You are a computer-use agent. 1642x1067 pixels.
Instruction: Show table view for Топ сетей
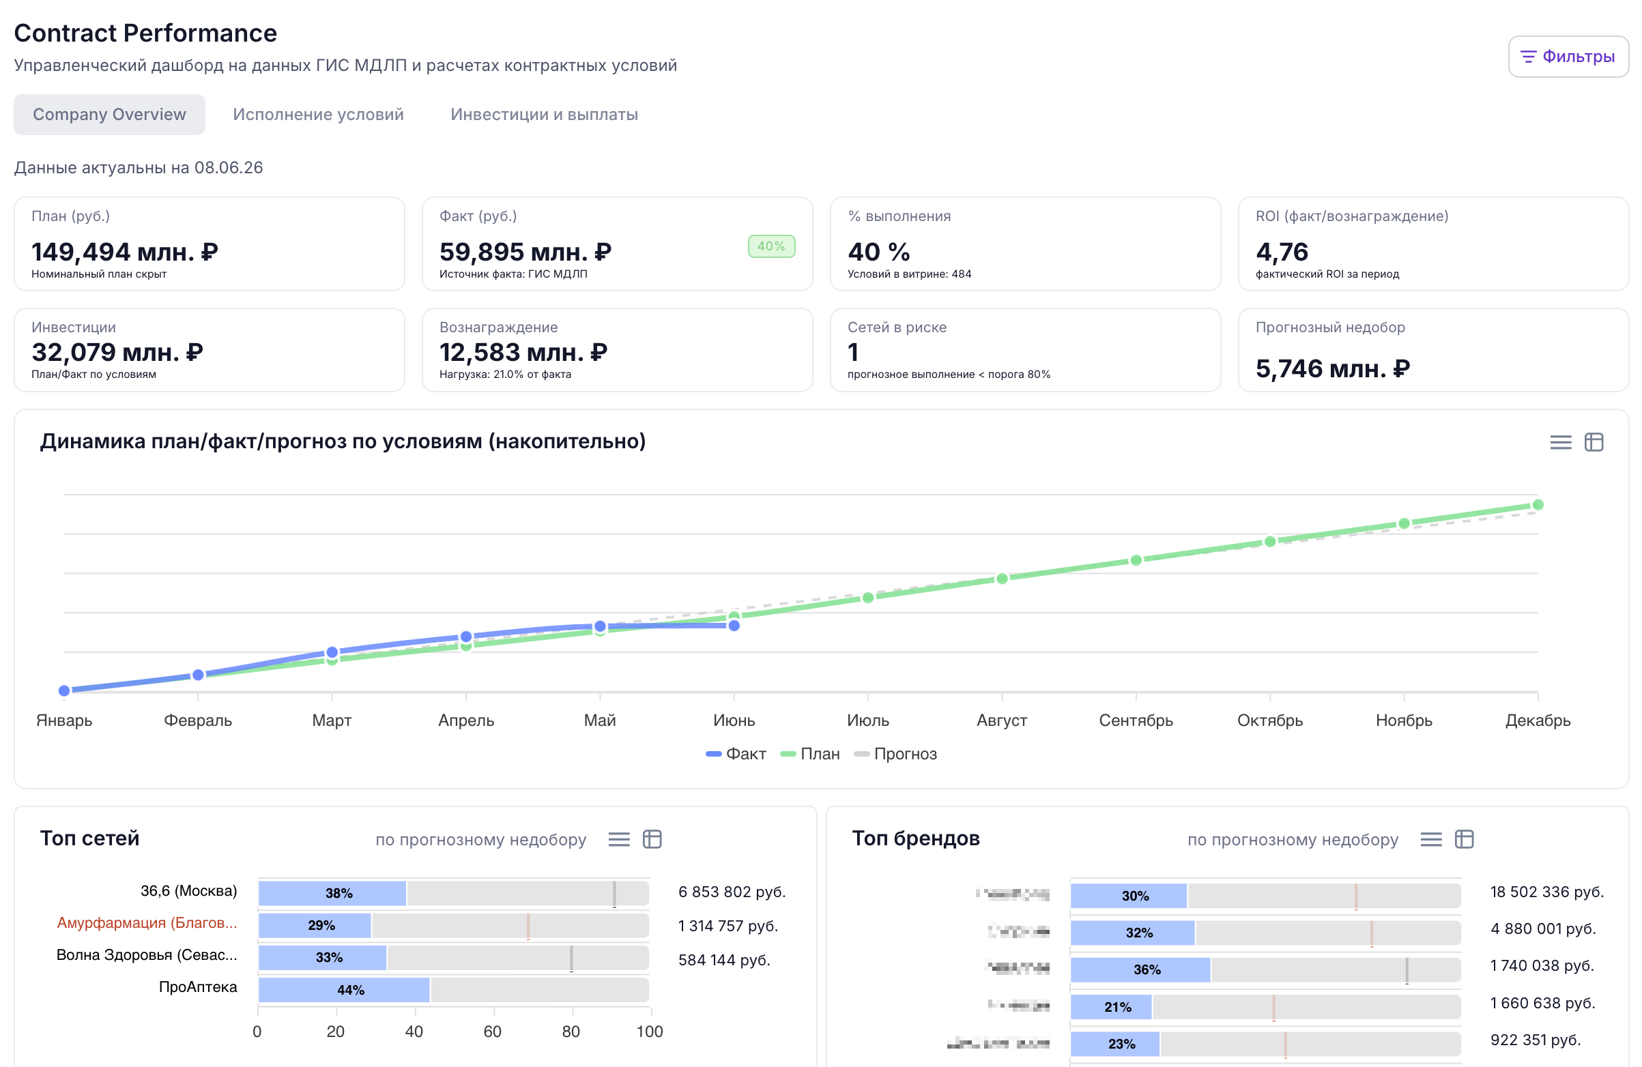click(652, 838)
